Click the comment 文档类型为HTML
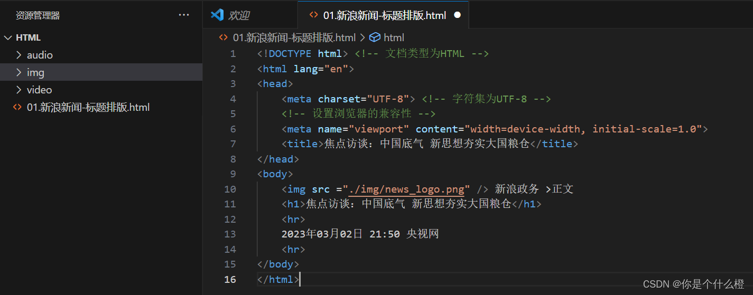This screenshot has height=295, width=753. 422,53
